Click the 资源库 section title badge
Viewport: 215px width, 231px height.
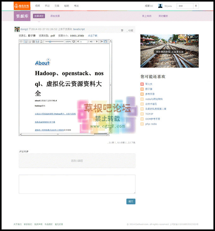[x=22, y=16]
